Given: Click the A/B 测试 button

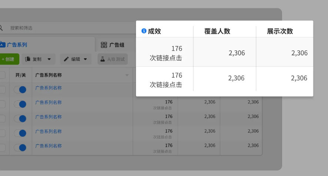Looking at the screenshot, I should [113, 59].
